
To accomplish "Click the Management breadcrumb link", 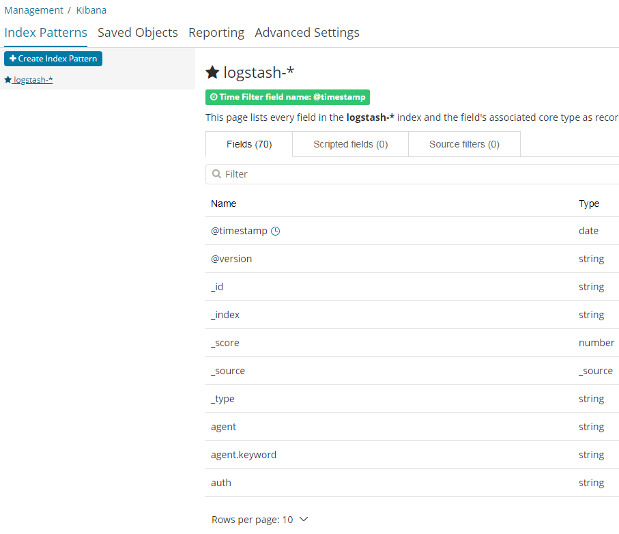I will click(33, 10).
